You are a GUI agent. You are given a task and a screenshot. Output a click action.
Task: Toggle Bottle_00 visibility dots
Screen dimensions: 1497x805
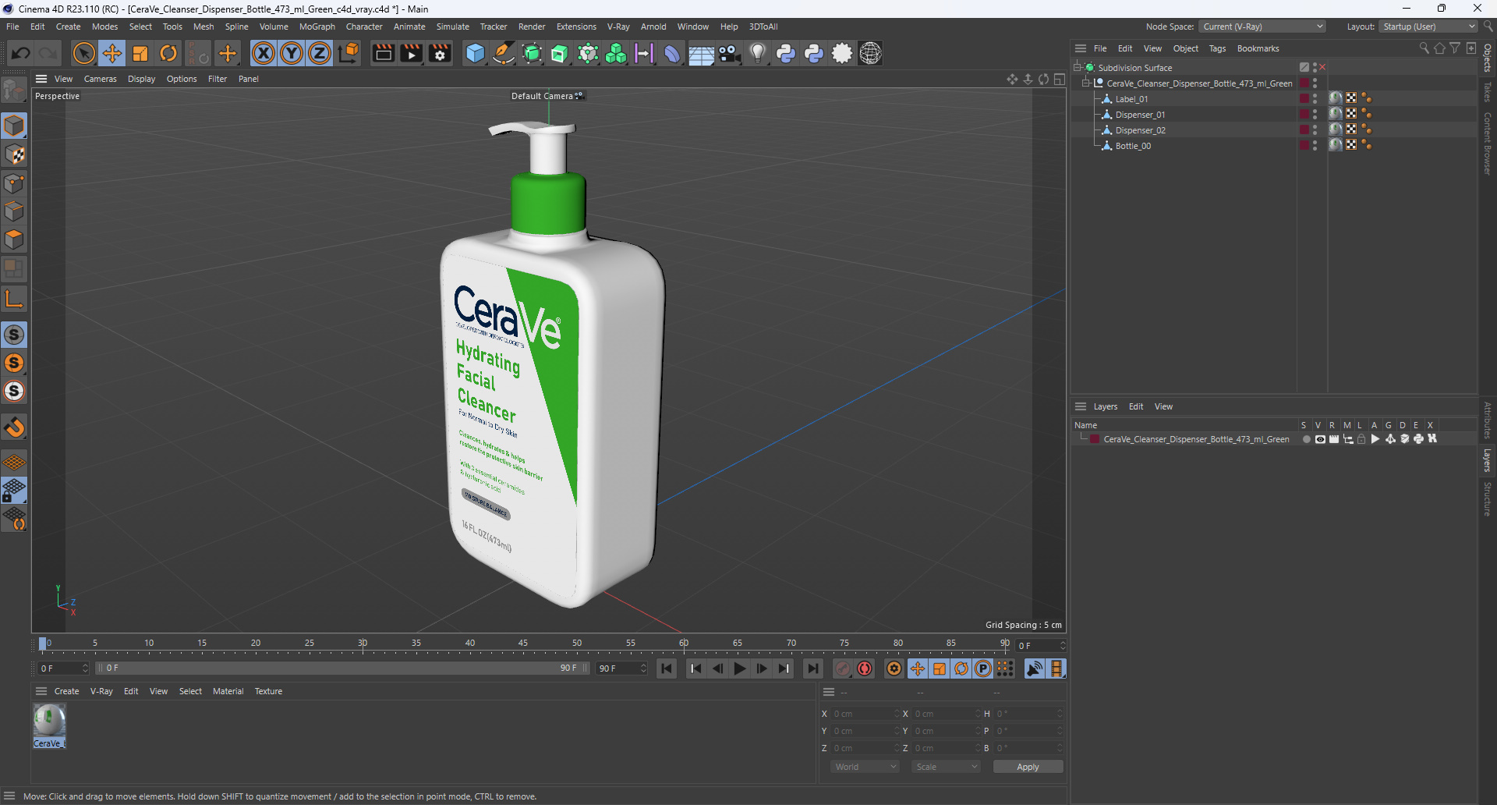1315,146
